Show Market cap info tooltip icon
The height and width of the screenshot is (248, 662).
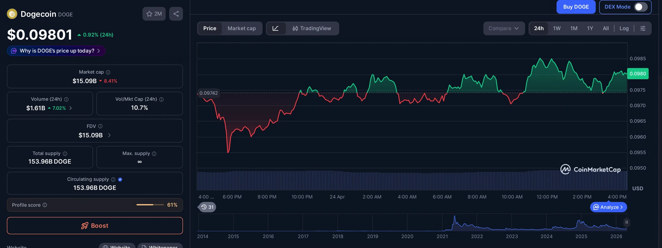coord(108,72)
